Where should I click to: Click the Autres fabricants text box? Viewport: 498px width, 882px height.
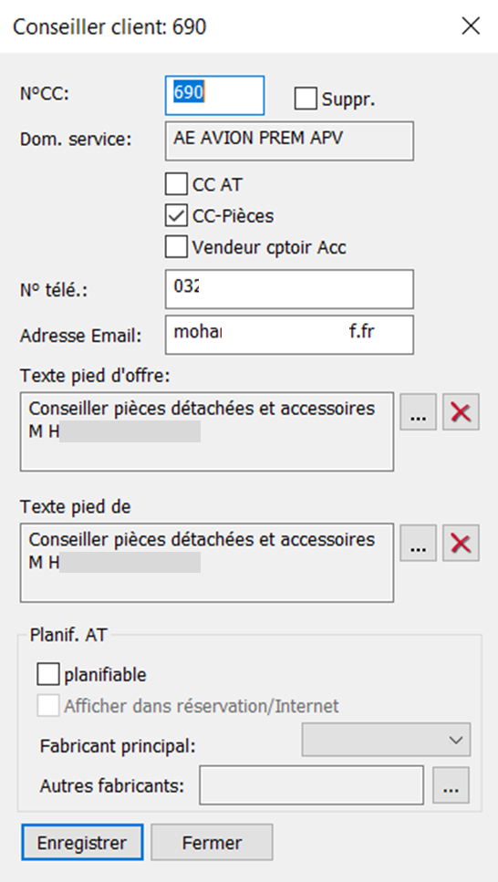click(x=311, y=784)
